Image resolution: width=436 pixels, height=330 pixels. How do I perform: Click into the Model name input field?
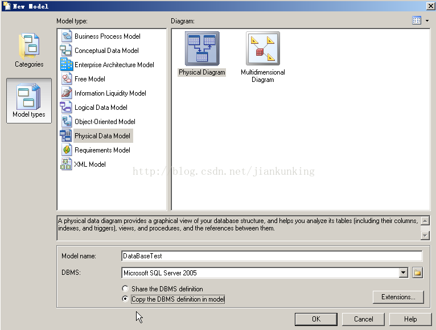point(272,256)
